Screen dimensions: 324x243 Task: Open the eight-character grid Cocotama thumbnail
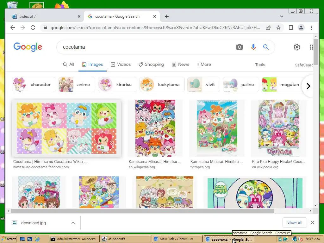[66, 128]
